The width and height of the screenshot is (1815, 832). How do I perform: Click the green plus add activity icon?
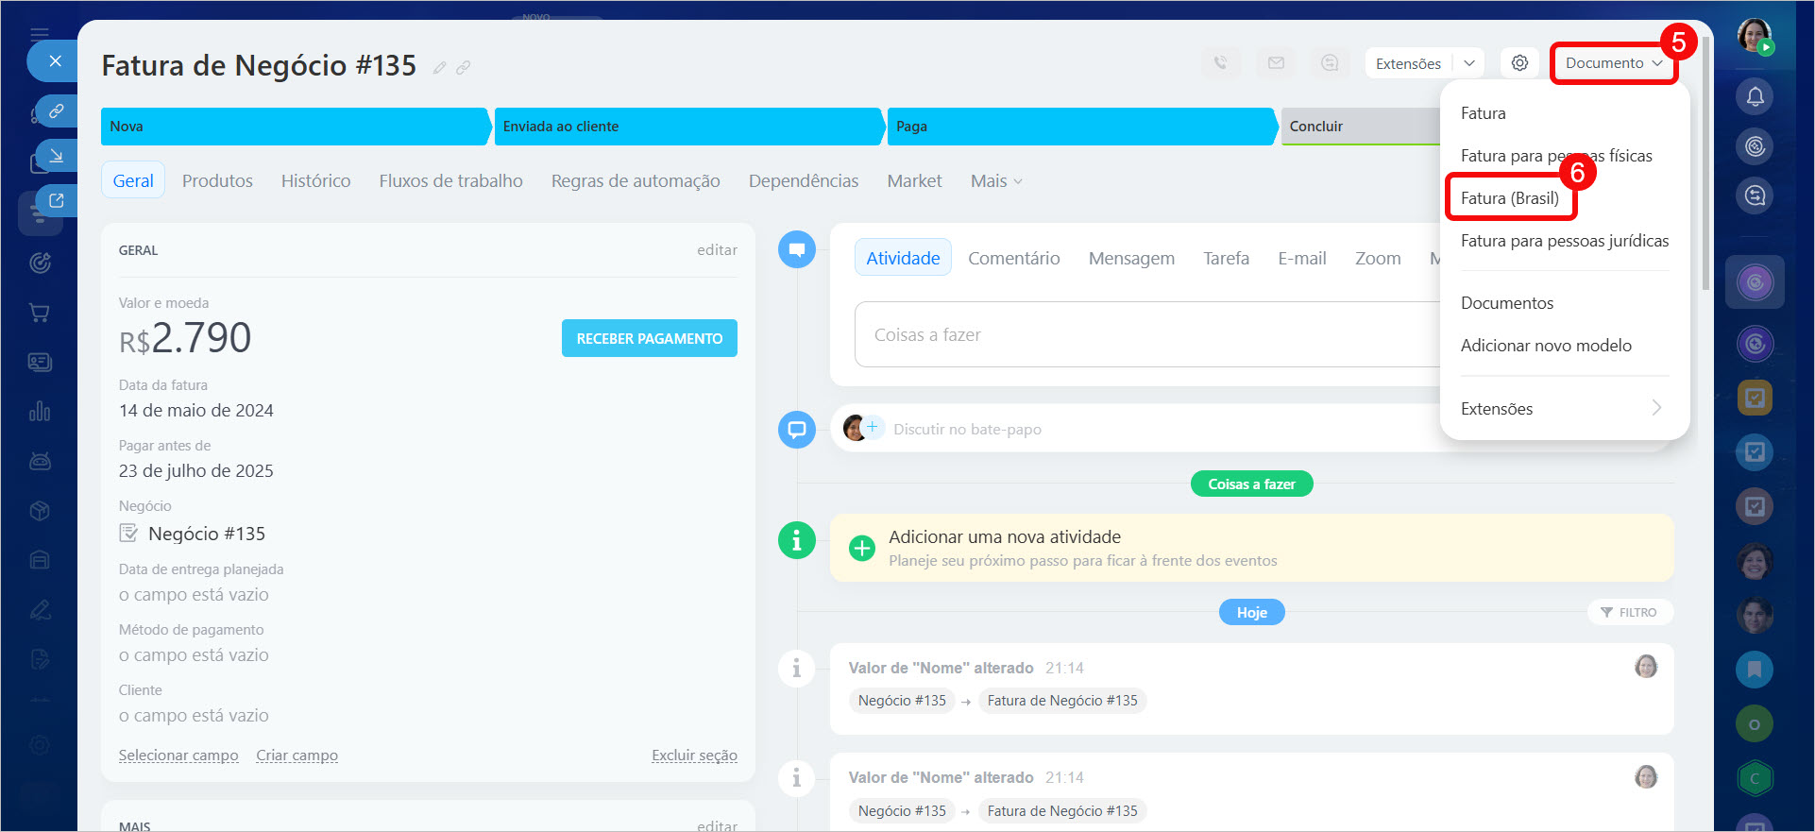pyautogui.click(x=862, y=549)
